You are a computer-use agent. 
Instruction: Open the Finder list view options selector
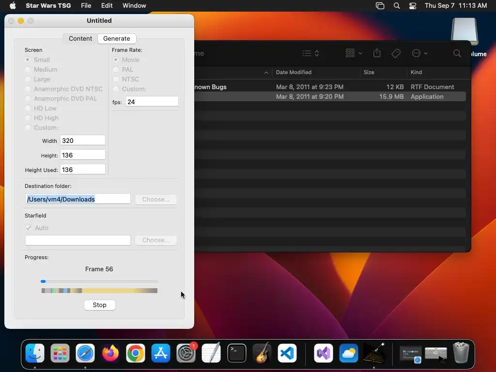click(x=310, y=53)
